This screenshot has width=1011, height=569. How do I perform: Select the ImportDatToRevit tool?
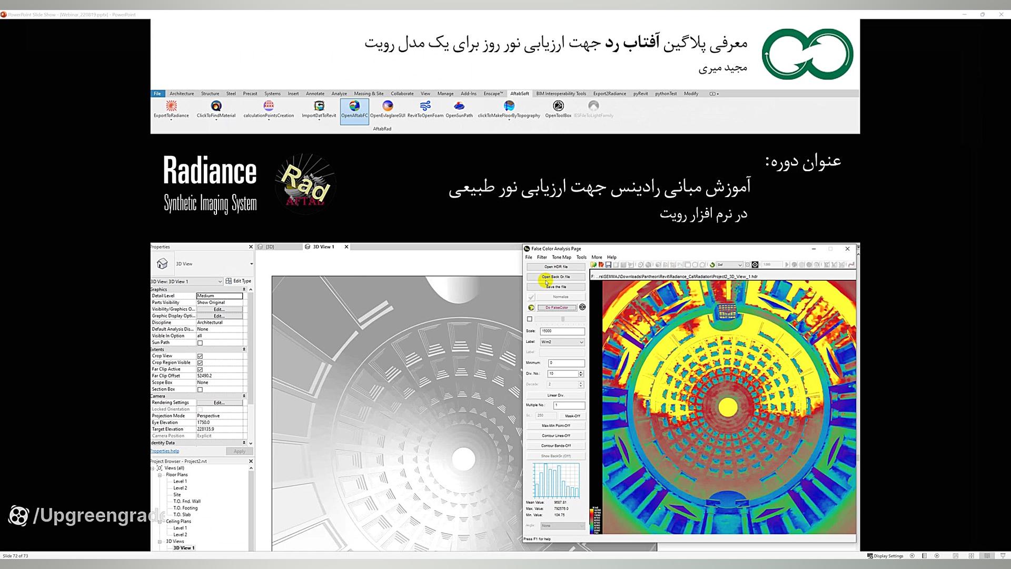pyautogui.click(x=319, y=110)
